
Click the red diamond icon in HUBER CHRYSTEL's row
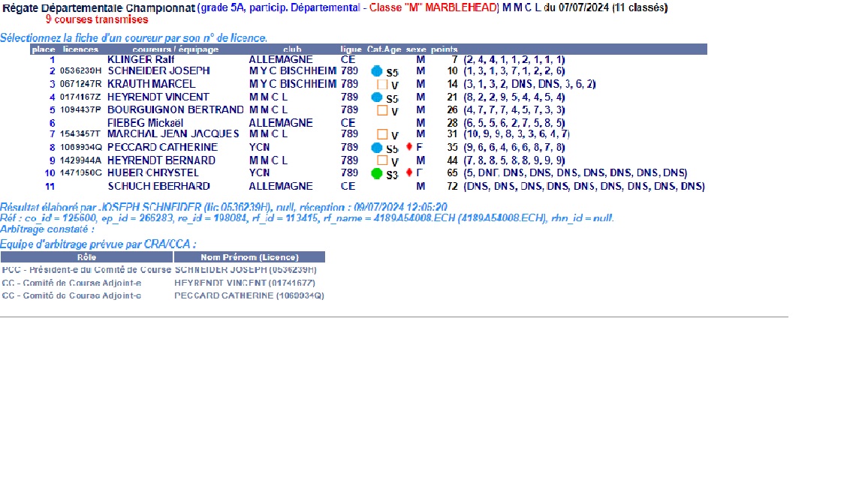pyautogui.click(x=409, y=172)
